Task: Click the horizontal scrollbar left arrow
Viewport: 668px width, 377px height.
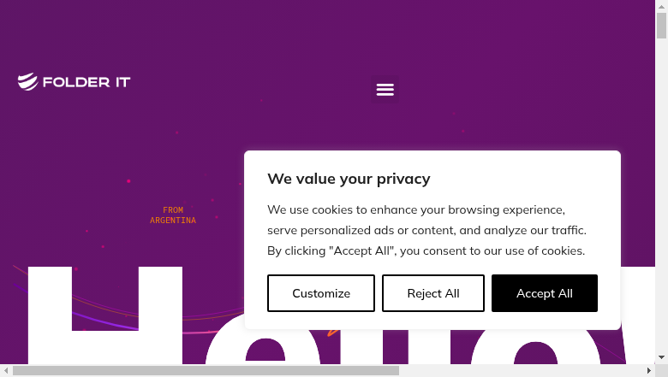Action: point(6,371)
